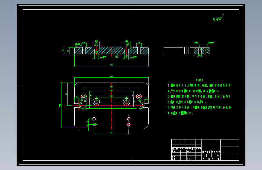Screen dimensions: 262x170
Task: Select the 66 vertical dimension text
Action: pos(66,94)
